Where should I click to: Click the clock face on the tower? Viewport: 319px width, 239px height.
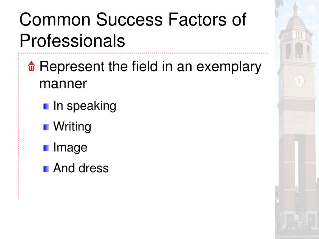299,81
